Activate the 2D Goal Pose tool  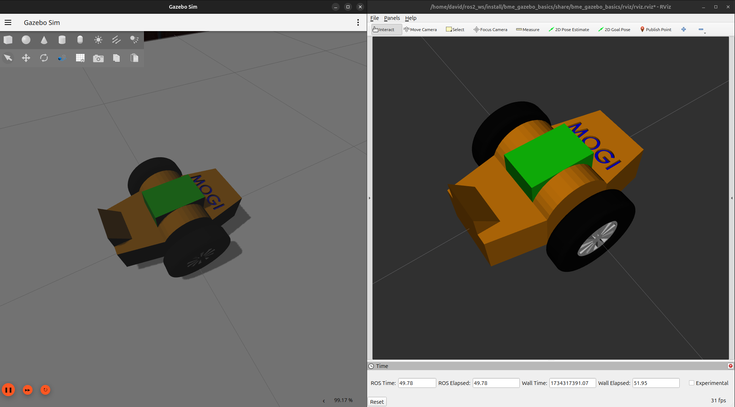614,30
